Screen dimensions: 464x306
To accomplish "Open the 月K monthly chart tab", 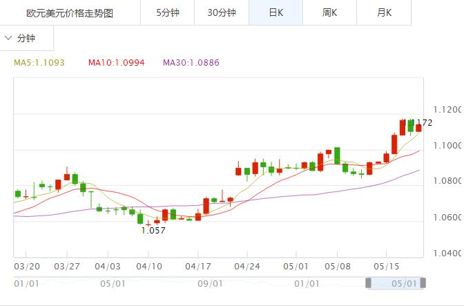I will pos(384,12).
